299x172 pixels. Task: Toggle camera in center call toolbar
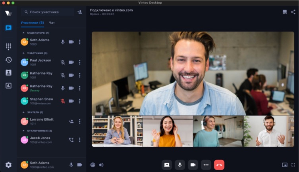pyautogui.click(x=193, y=165)
